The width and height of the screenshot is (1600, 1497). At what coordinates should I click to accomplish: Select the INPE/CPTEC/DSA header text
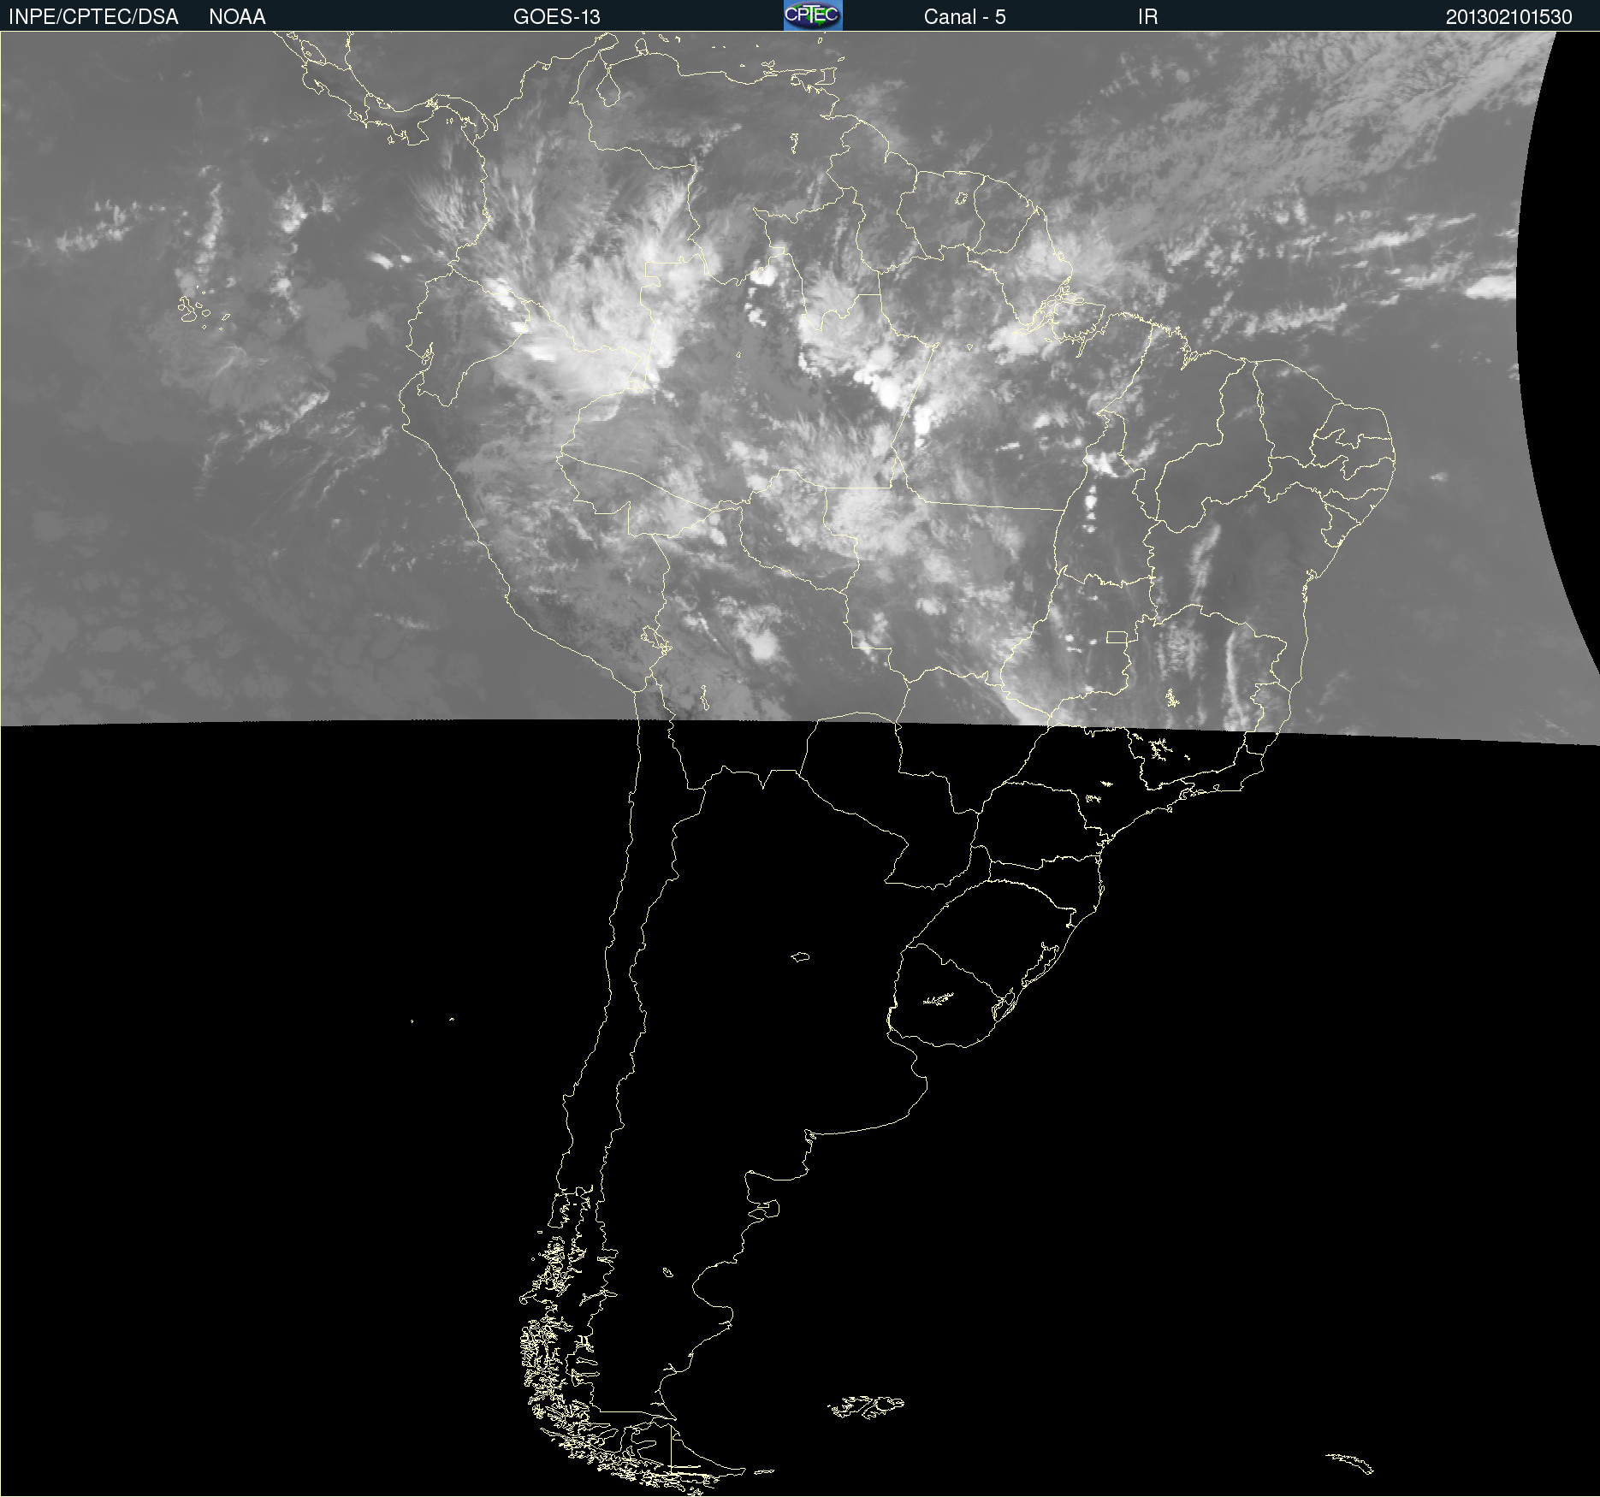[93, 17]
